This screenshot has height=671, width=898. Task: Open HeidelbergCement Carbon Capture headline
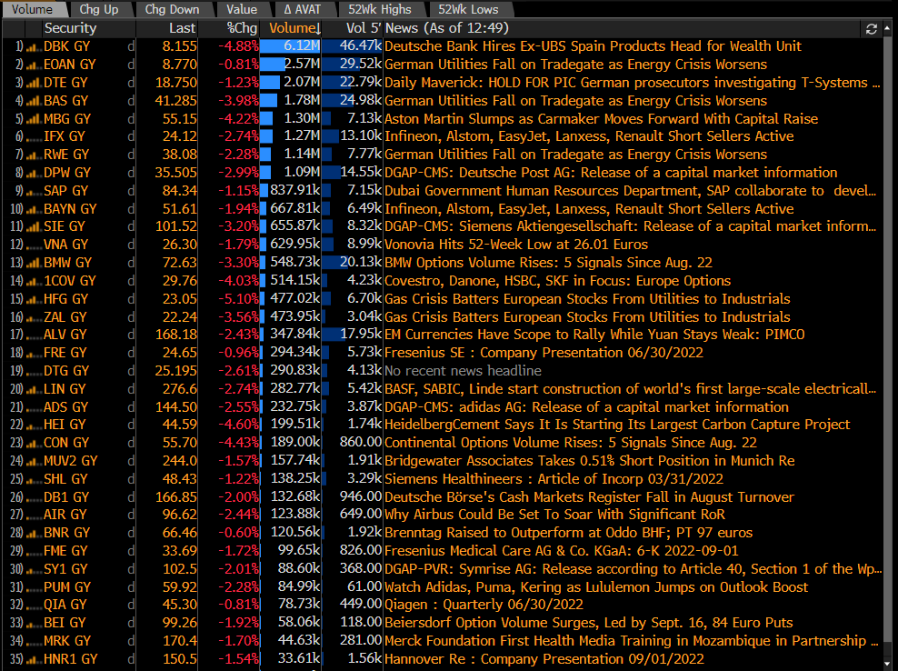617,425
